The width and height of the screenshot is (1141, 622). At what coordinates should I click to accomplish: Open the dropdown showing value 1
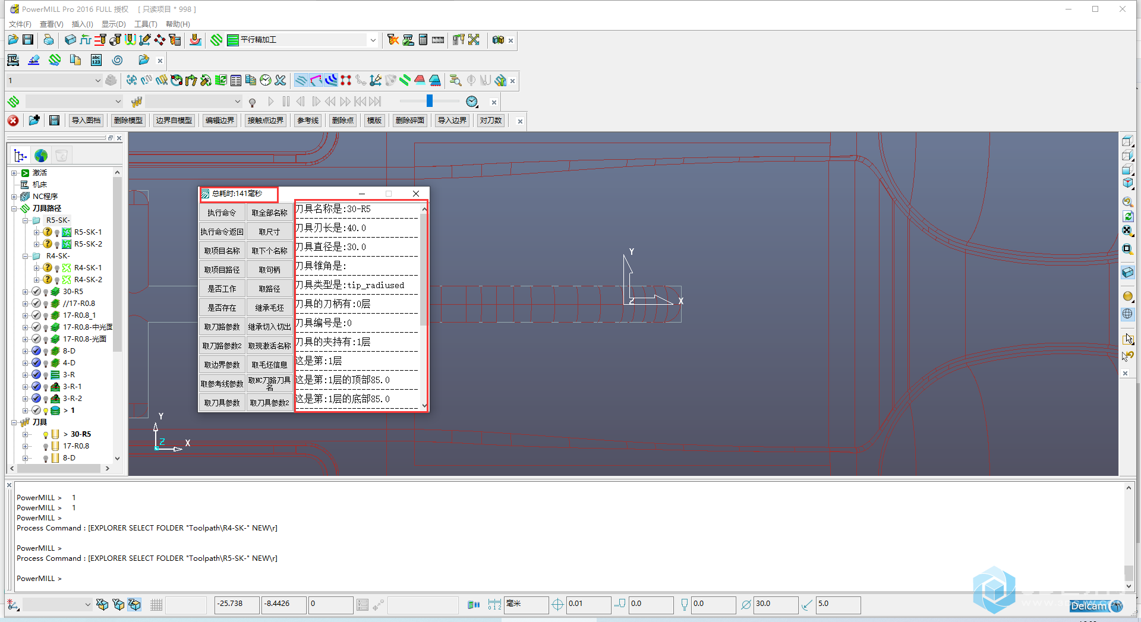pyautogui.click(x=97, y=80)
